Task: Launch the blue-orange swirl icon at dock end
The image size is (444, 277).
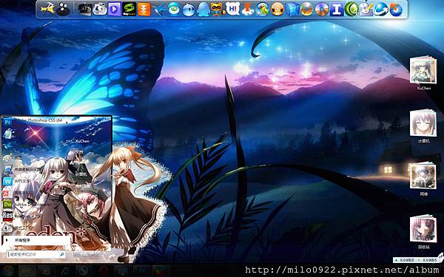Action: tap(396, 9)
